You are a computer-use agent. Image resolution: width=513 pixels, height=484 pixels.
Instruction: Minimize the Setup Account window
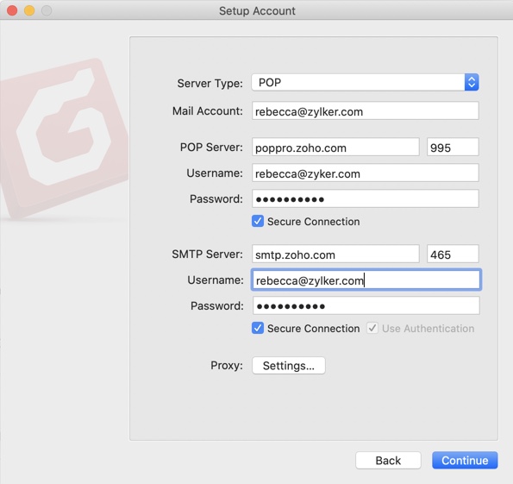tap(29, 10)
